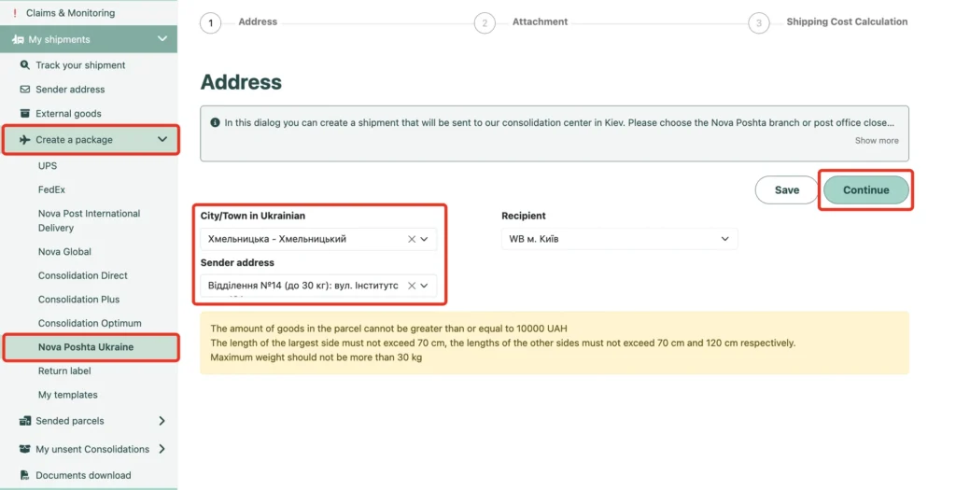The width and height of the screenshot is (956, 490).
Task: Select FedEx under Create a package
Action: [x=52, y=189]
